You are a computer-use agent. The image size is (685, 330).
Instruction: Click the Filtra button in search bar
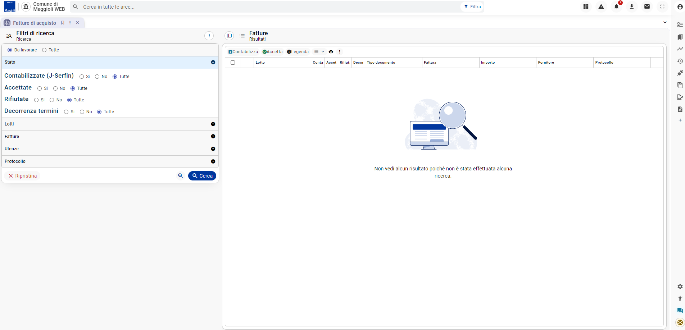pos(472,6)
